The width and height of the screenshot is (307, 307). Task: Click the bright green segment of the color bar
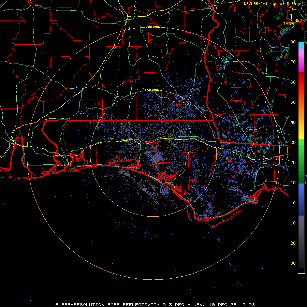point(301,147)
